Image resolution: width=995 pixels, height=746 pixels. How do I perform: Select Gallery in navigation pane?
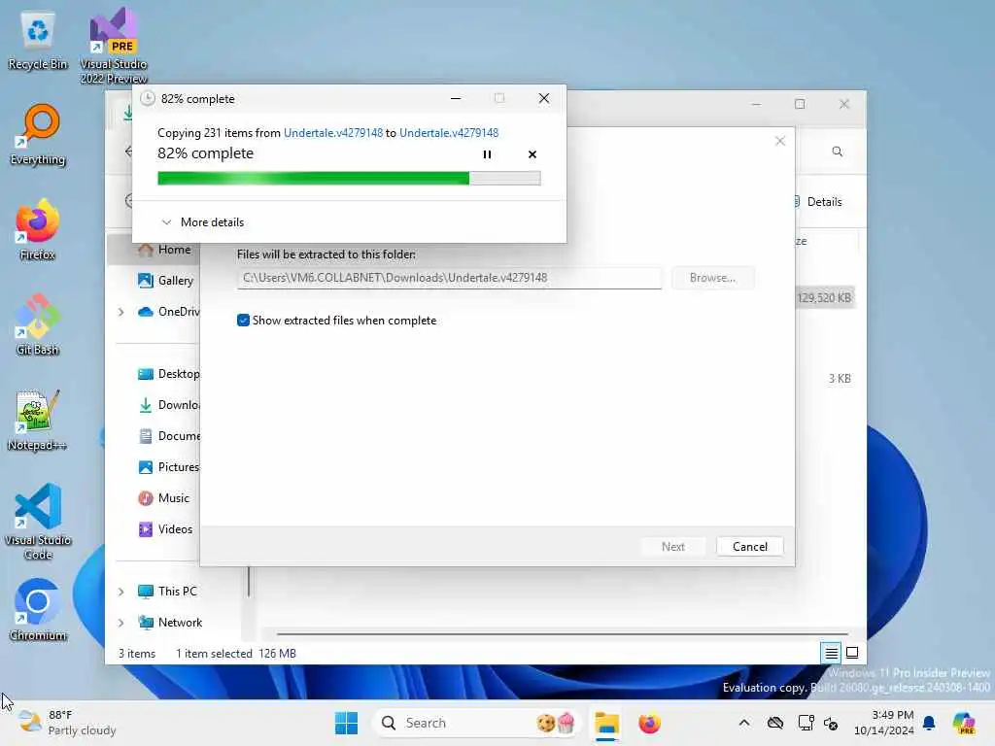pyautogui.click(x=165, y=281)
